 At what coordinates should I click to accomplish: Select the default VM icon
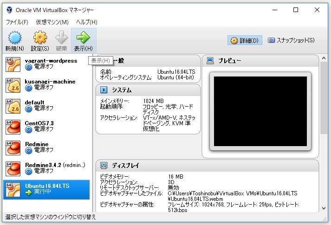[13, 106]
